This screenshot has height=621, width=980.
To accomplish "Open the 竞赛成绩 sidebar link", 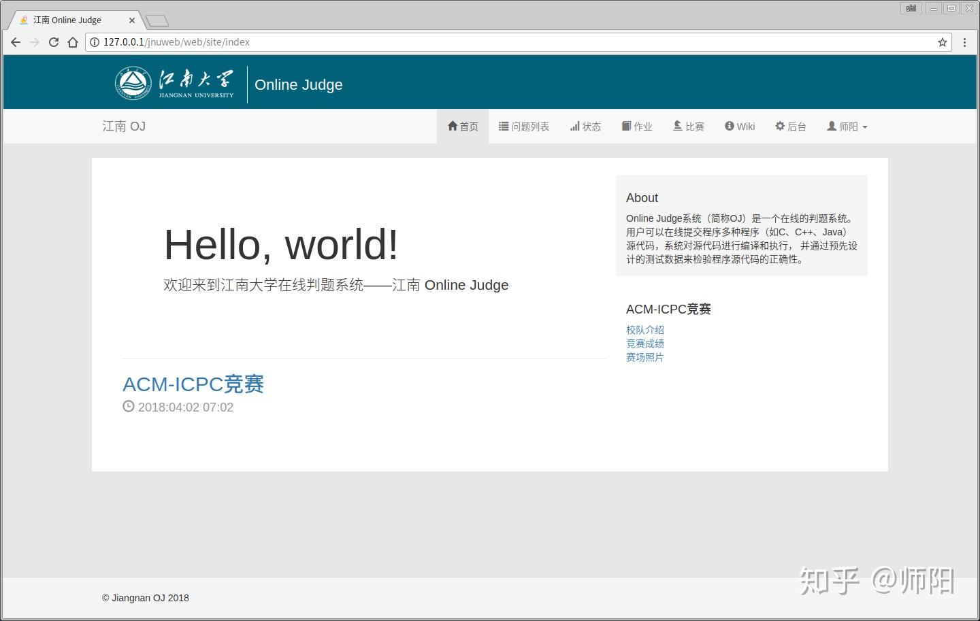I will pyautogui.click(x=645, y=343).
